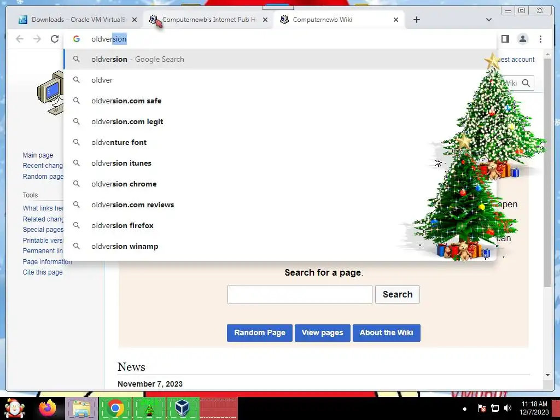The image size is (560, 420).
Task: Open the Special pages link
Action: coord(43,230)
